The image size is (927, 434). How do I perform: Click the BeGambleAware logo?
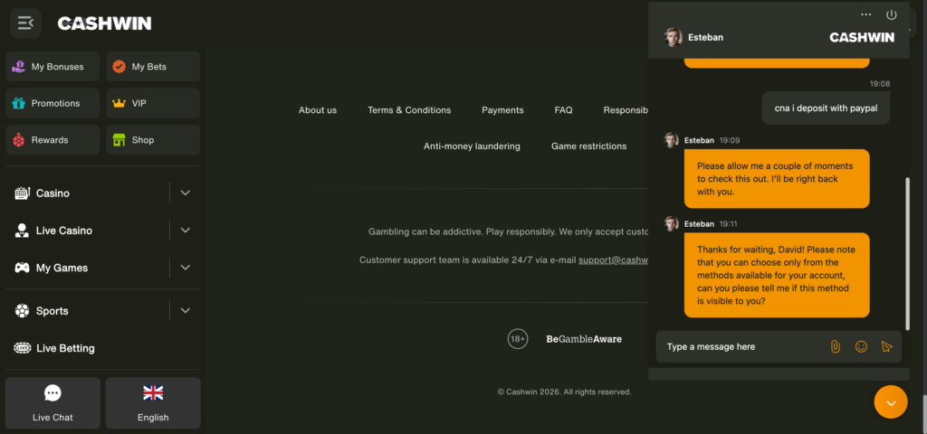point(584,339)
